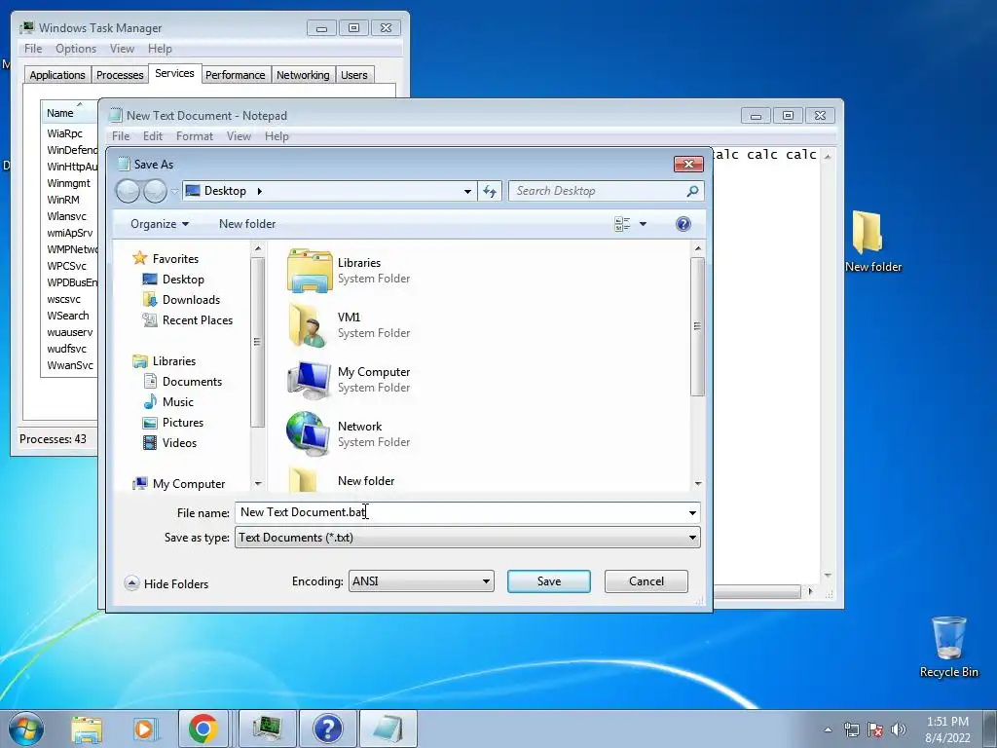Click the navigation pane scrollbar thumb
The height and width of the screenshot is (748, 997).
[x=257, y=342]
